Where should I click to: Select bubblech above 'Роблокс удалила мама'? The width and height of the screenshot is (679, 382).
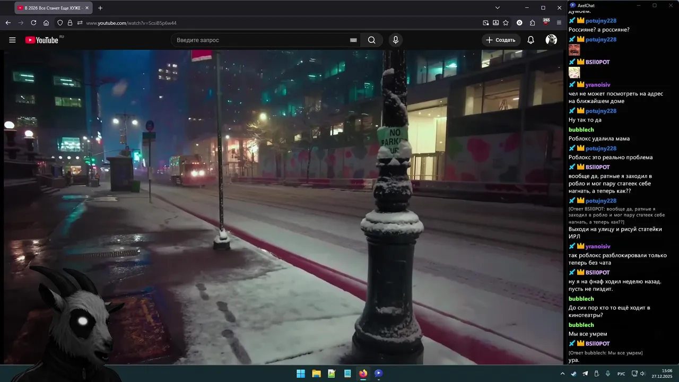581,129
